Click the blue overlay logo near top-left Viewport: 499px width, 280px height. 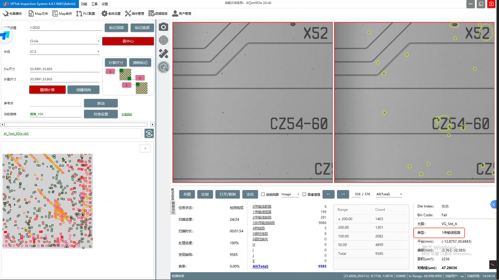pos(5,36)
